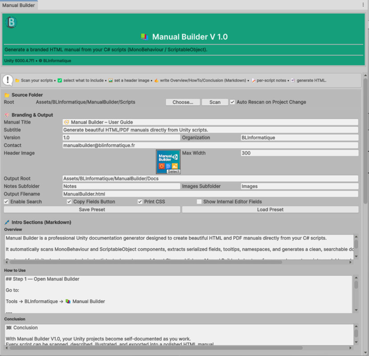Click the Version field showing 1.0
369x356 pixels.
coord(121,138)
